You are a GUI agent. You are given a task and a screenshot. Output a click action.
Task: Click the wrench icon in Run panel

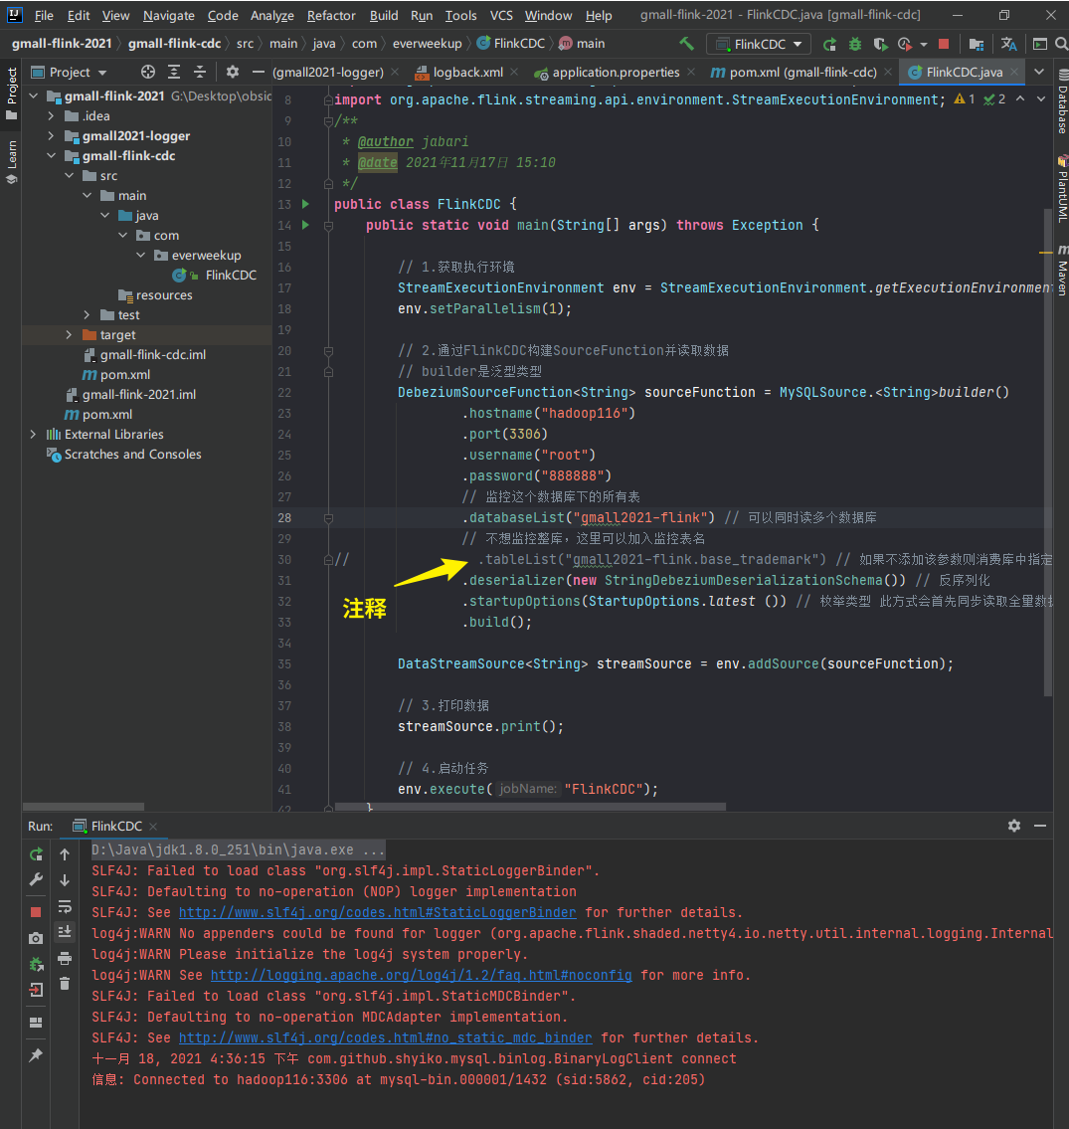[x=36, y=879]
